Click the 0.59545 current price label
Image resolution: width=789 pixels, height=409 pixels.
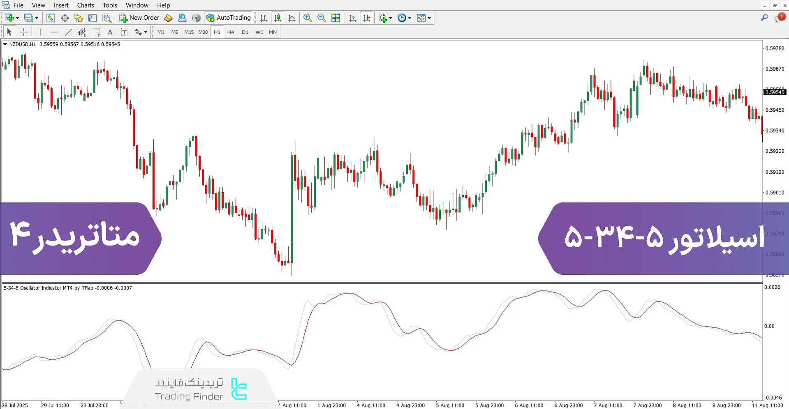click(775, 92)
